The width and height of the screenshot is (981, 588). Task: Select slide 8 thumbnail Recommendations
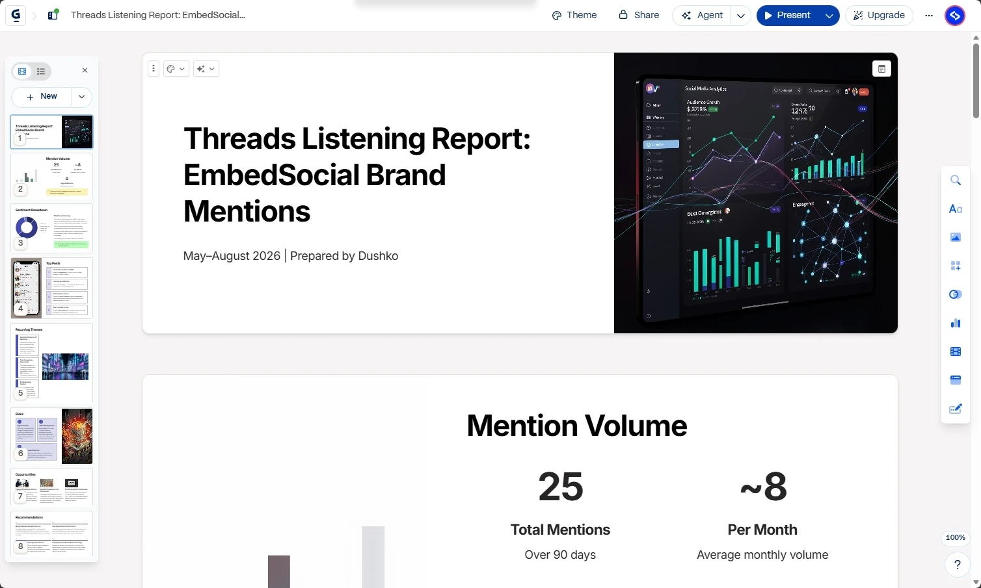point(52,534)
